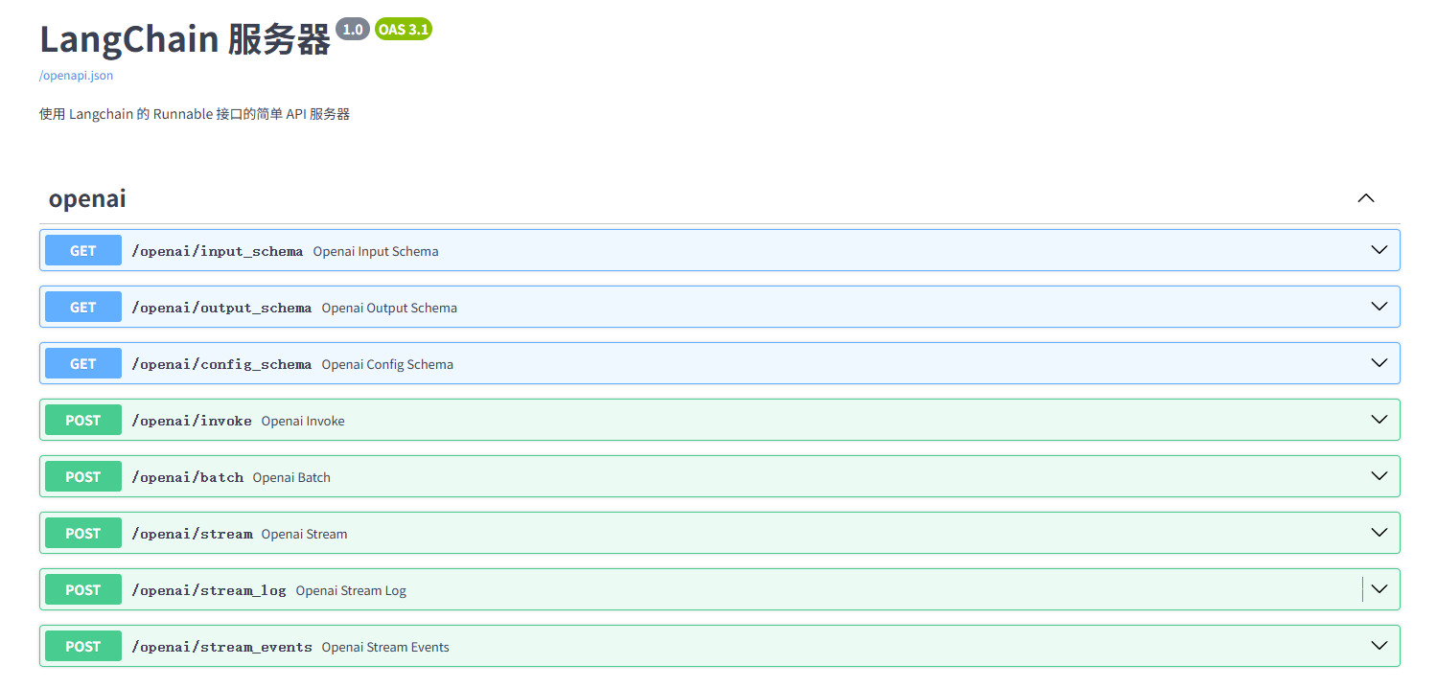This screenshot has height=688, width=1437.
Task: Click the OAS 3.1 badge
Action: tap(404, 29)
